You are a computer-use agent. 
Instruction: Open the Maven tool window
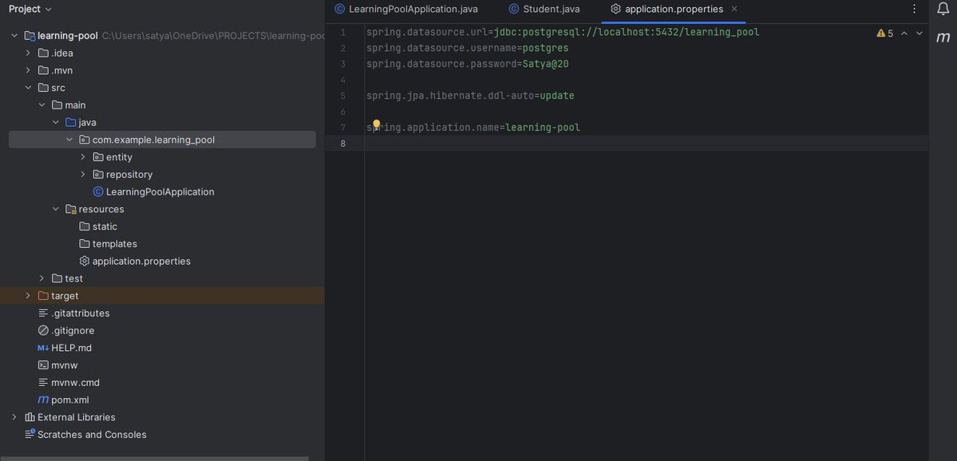(x=943, y=37)
